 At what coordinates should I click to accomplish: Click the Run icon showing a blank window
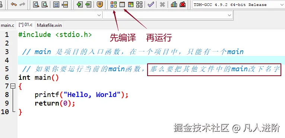pos(122,4)
